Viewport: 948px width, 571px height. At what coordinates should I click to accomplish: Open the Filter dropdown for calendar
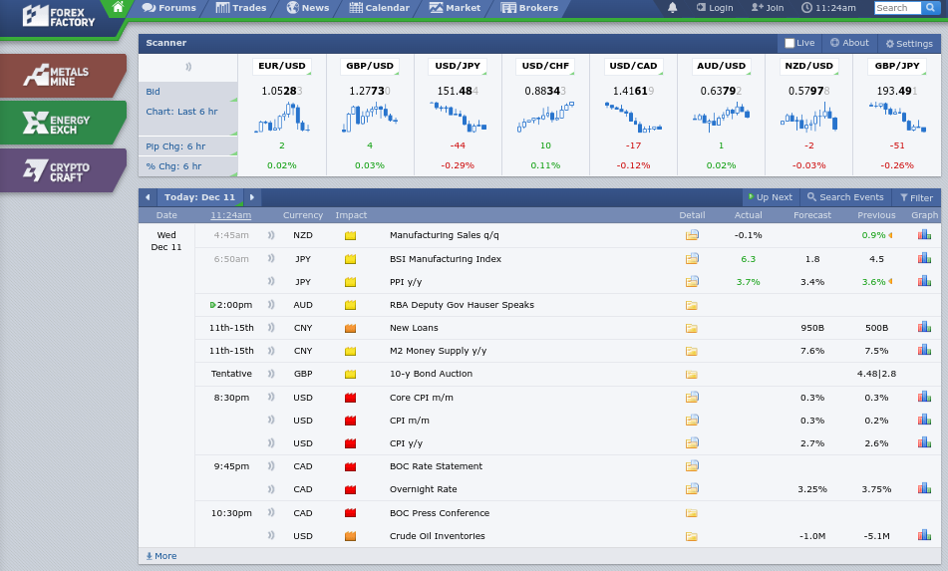click(x=916, y=197)
